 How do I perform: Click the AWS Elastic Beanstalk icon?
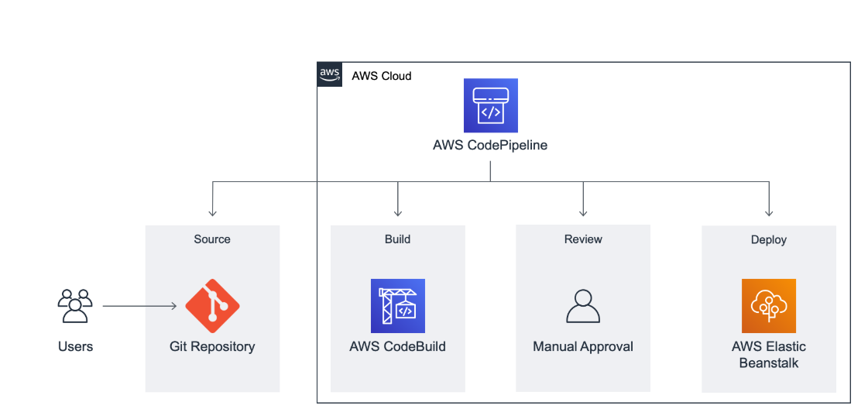(x=768, y=306)
